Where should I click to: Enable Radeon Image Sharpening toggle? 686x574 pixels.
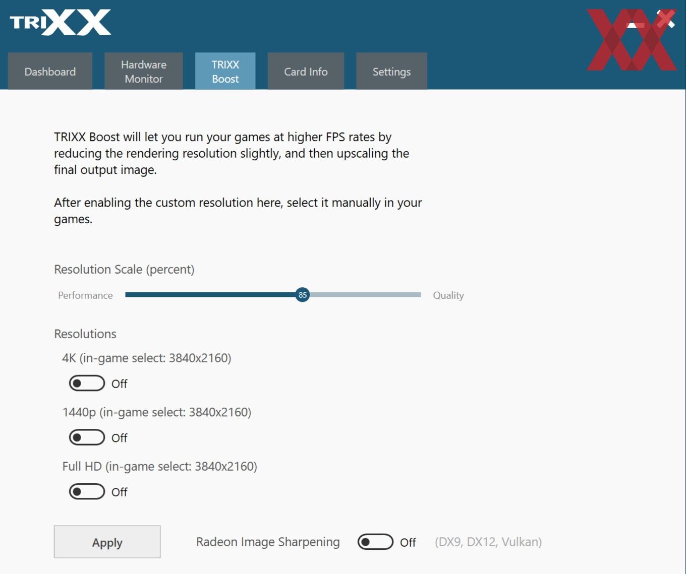(375, 542)
